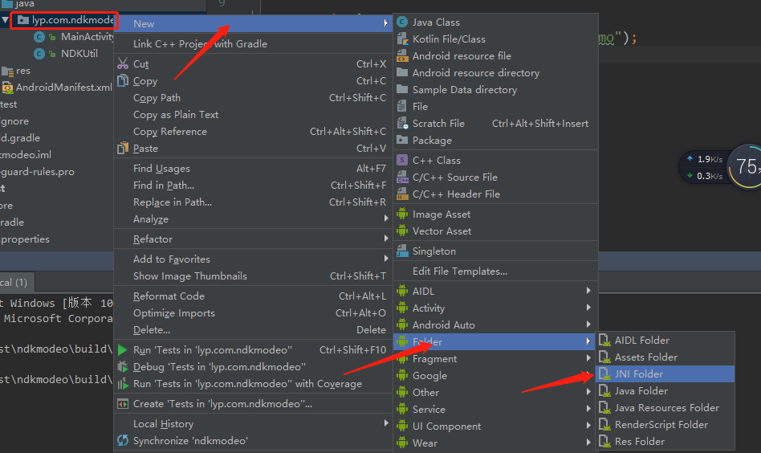Click the Android resource file icon
The image size is (761, 453).
tap(402, 56)
